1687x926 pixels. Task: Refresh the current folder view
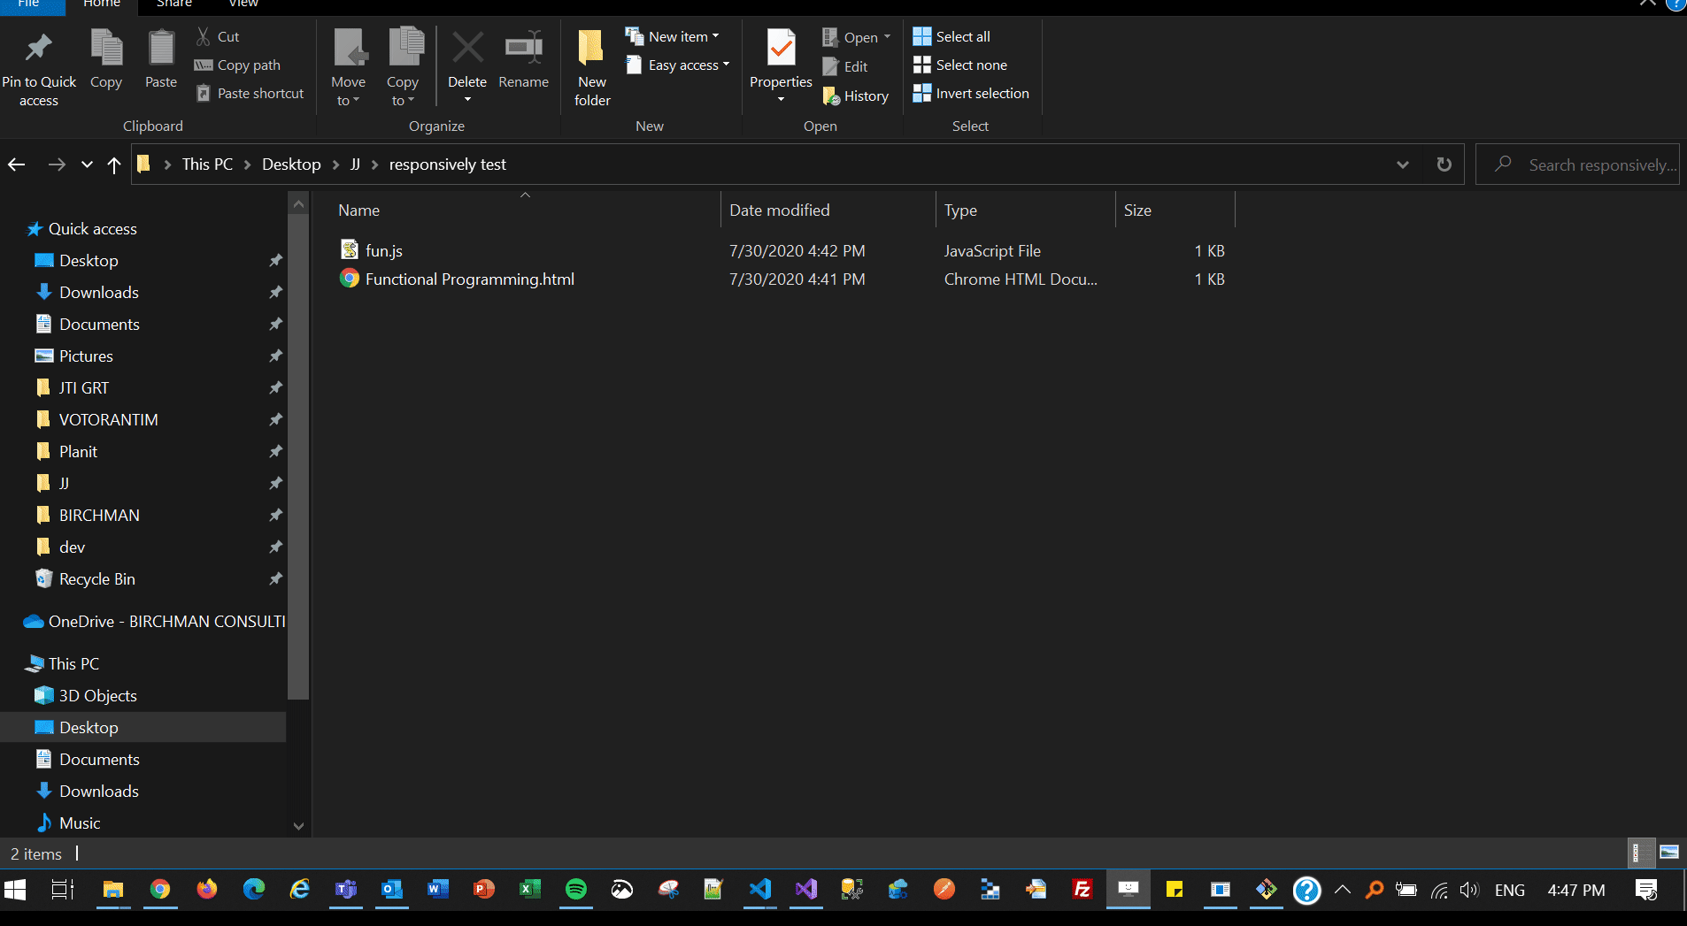coord(1444,165)
